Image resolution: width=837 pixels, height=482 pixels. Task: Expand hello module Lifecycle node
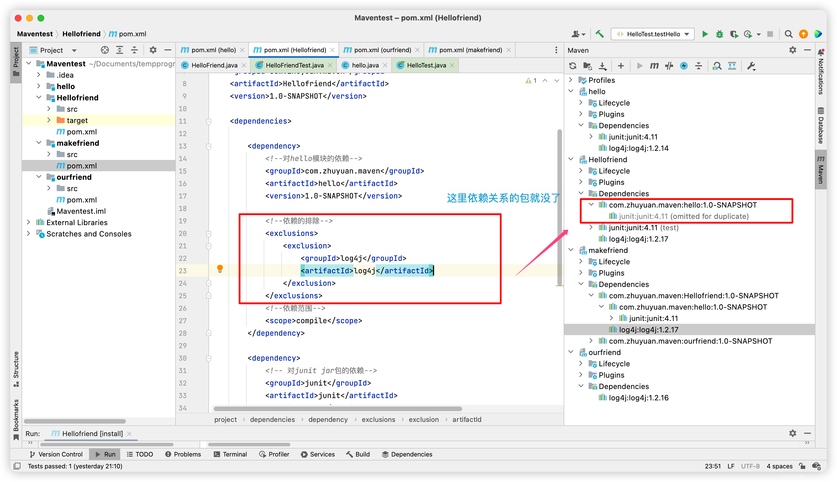[581, 103]
